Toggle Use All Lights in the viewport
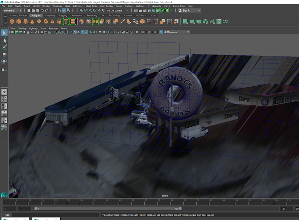The width and height of the screenshot is (299, 220). (90, 32)
